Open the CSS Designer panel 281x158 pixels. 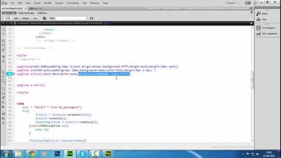tap(266, 28)
